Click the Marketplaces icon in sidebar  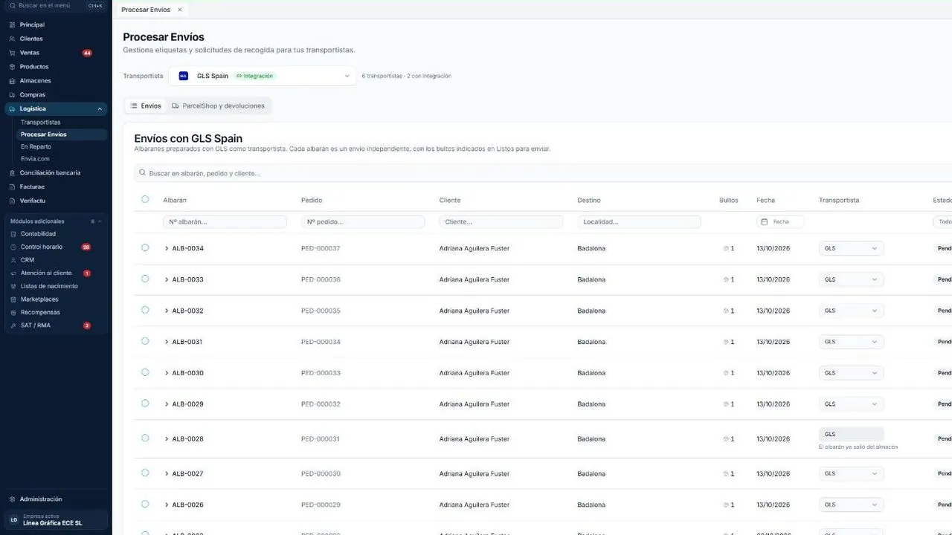[13, 299]
